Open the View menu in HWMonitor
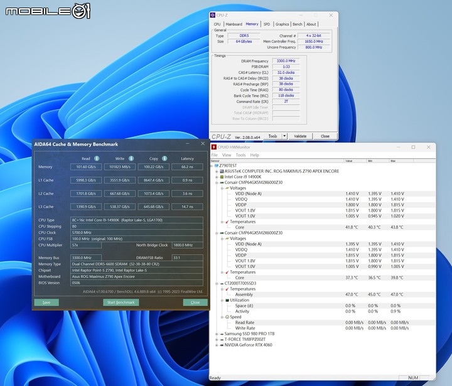 pos(227,155)
